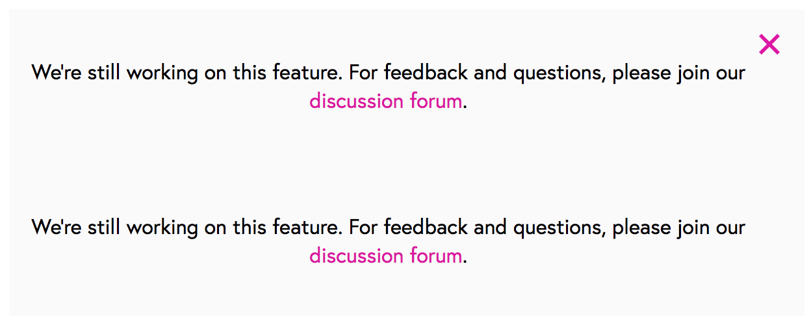Click "please join our" in the lower message
811x316 pixels.
pyautogui.click(x=678, y=228)
